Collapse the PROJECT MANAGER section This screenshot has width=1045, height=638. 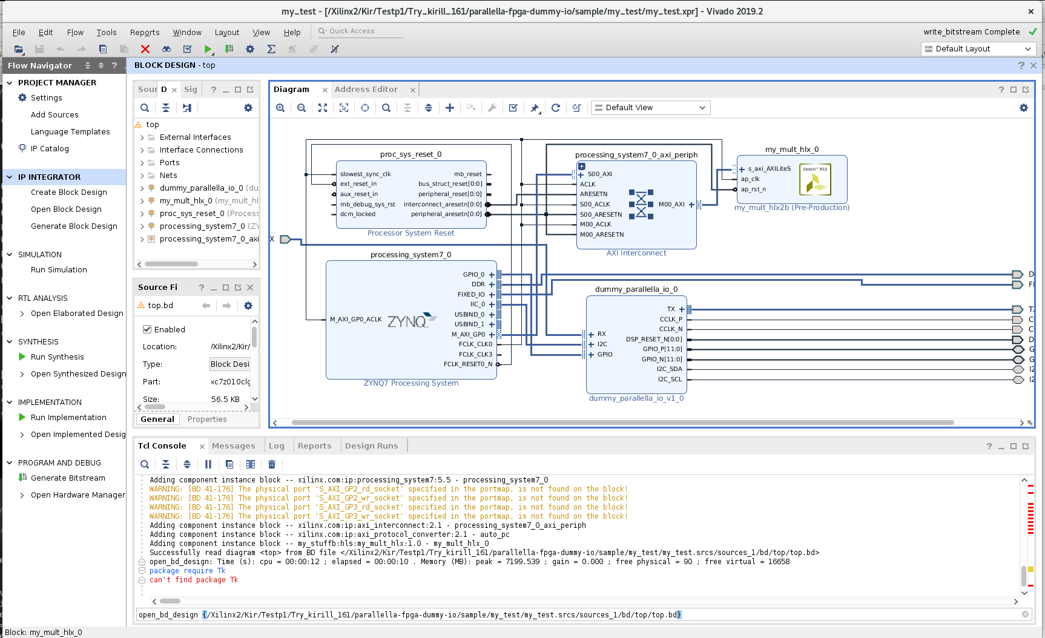(x=10, y=83)
